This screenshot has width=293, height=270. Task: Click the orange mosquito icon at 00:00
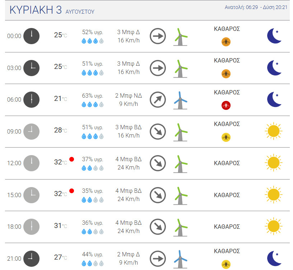(x=226, y=42)
